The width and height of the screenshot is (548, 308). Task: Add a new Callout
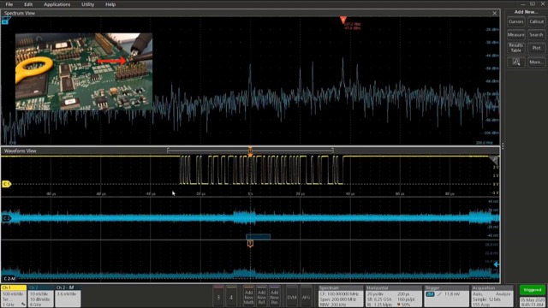pyautogui.click(x=537, y=21)
